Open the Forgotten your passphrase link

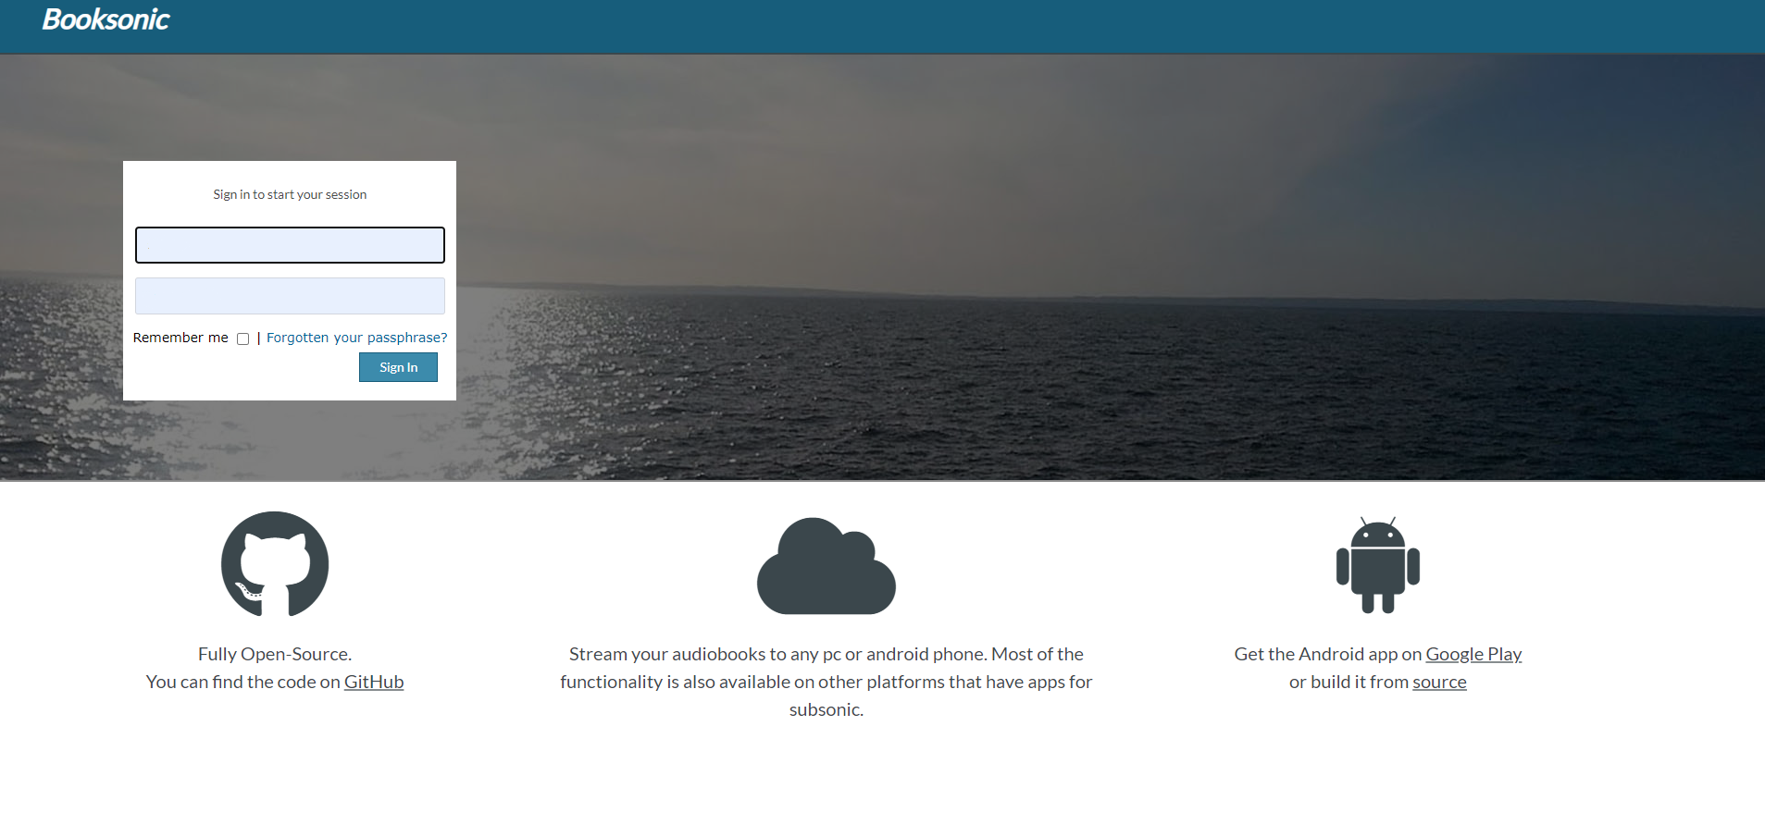356,338
